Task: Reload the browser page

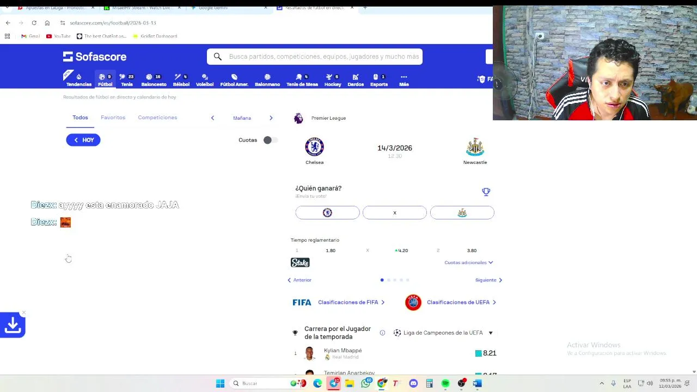Action: coord(34,23)
